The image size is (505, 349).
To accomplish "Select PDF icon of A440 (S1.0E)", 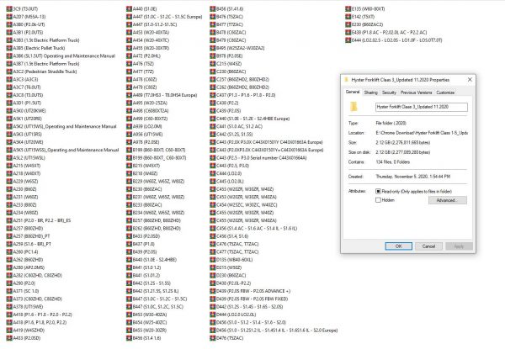I will pyautogui.click(x=129, y=8).
